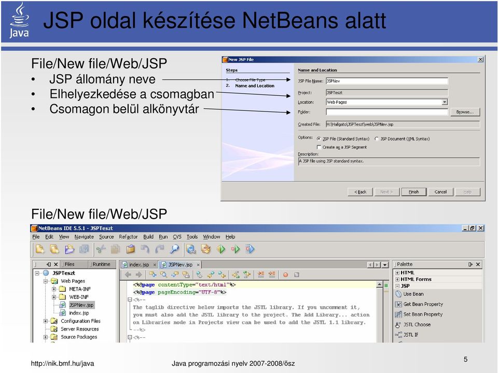498x373 pixels.
Task: Click the Attach Debugger toolbar icon
Action: click(x=250, y=249)
